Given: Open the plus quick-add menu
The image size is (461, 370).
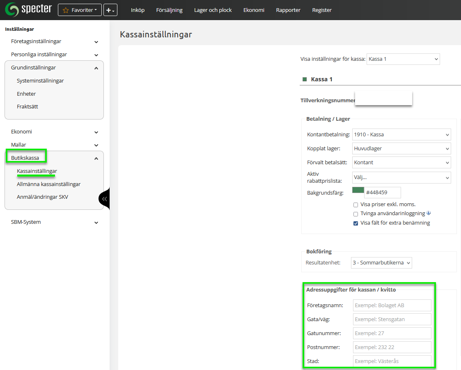Looking at the screenshot, I should [110, 10].
